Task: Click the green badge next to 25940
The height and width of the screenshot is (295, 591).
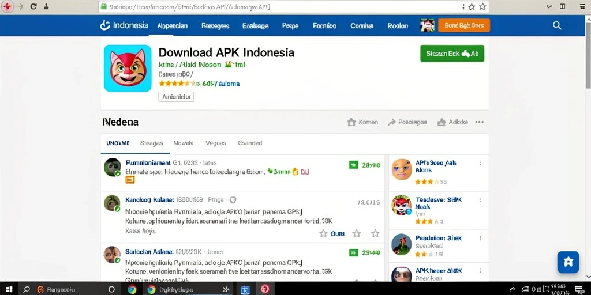Action: pyautogui.click(x=354, y=252)
